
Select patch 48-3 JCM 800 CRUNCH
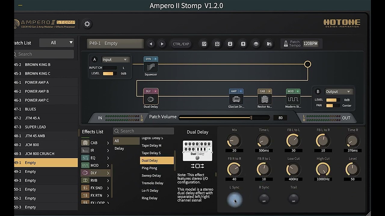pyautogui.click(x=46, y=154)
